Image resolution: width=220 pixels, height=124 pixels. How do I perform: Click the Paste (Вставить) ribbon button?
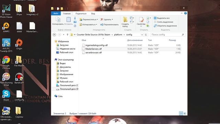[68, 21]
